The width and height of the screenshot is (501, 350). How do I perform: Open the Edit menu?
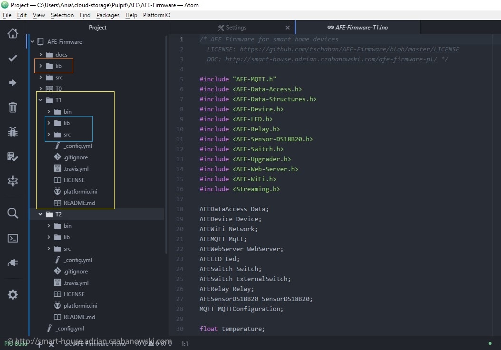coord(22,15)
